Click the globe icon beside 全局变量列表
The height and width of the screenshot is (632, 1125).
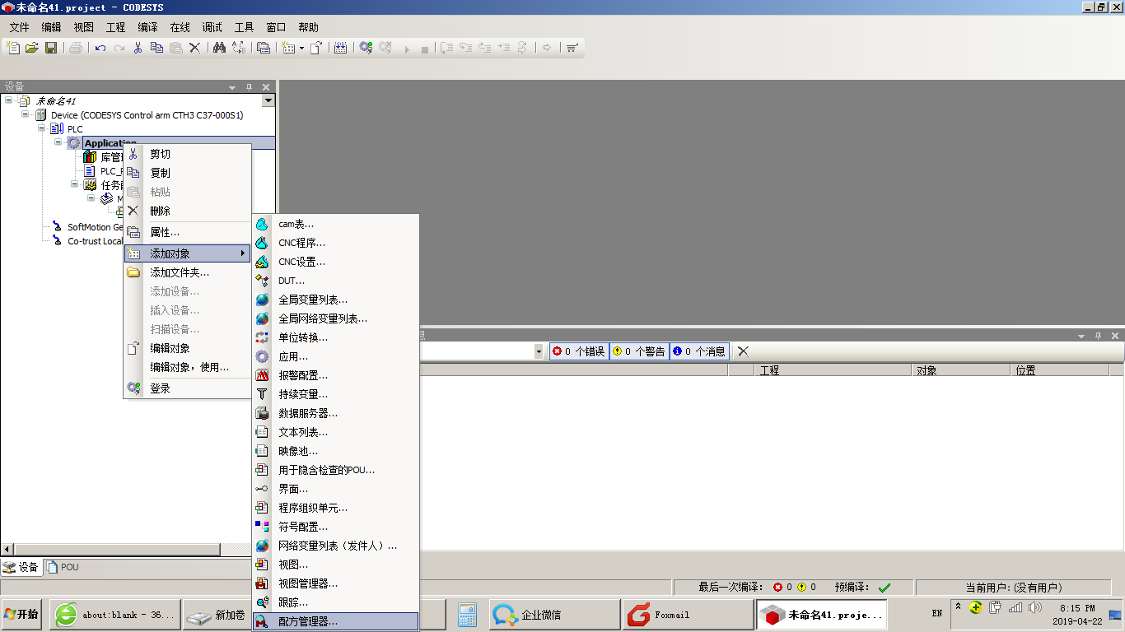pyautogui.click(x=262, y=300)
